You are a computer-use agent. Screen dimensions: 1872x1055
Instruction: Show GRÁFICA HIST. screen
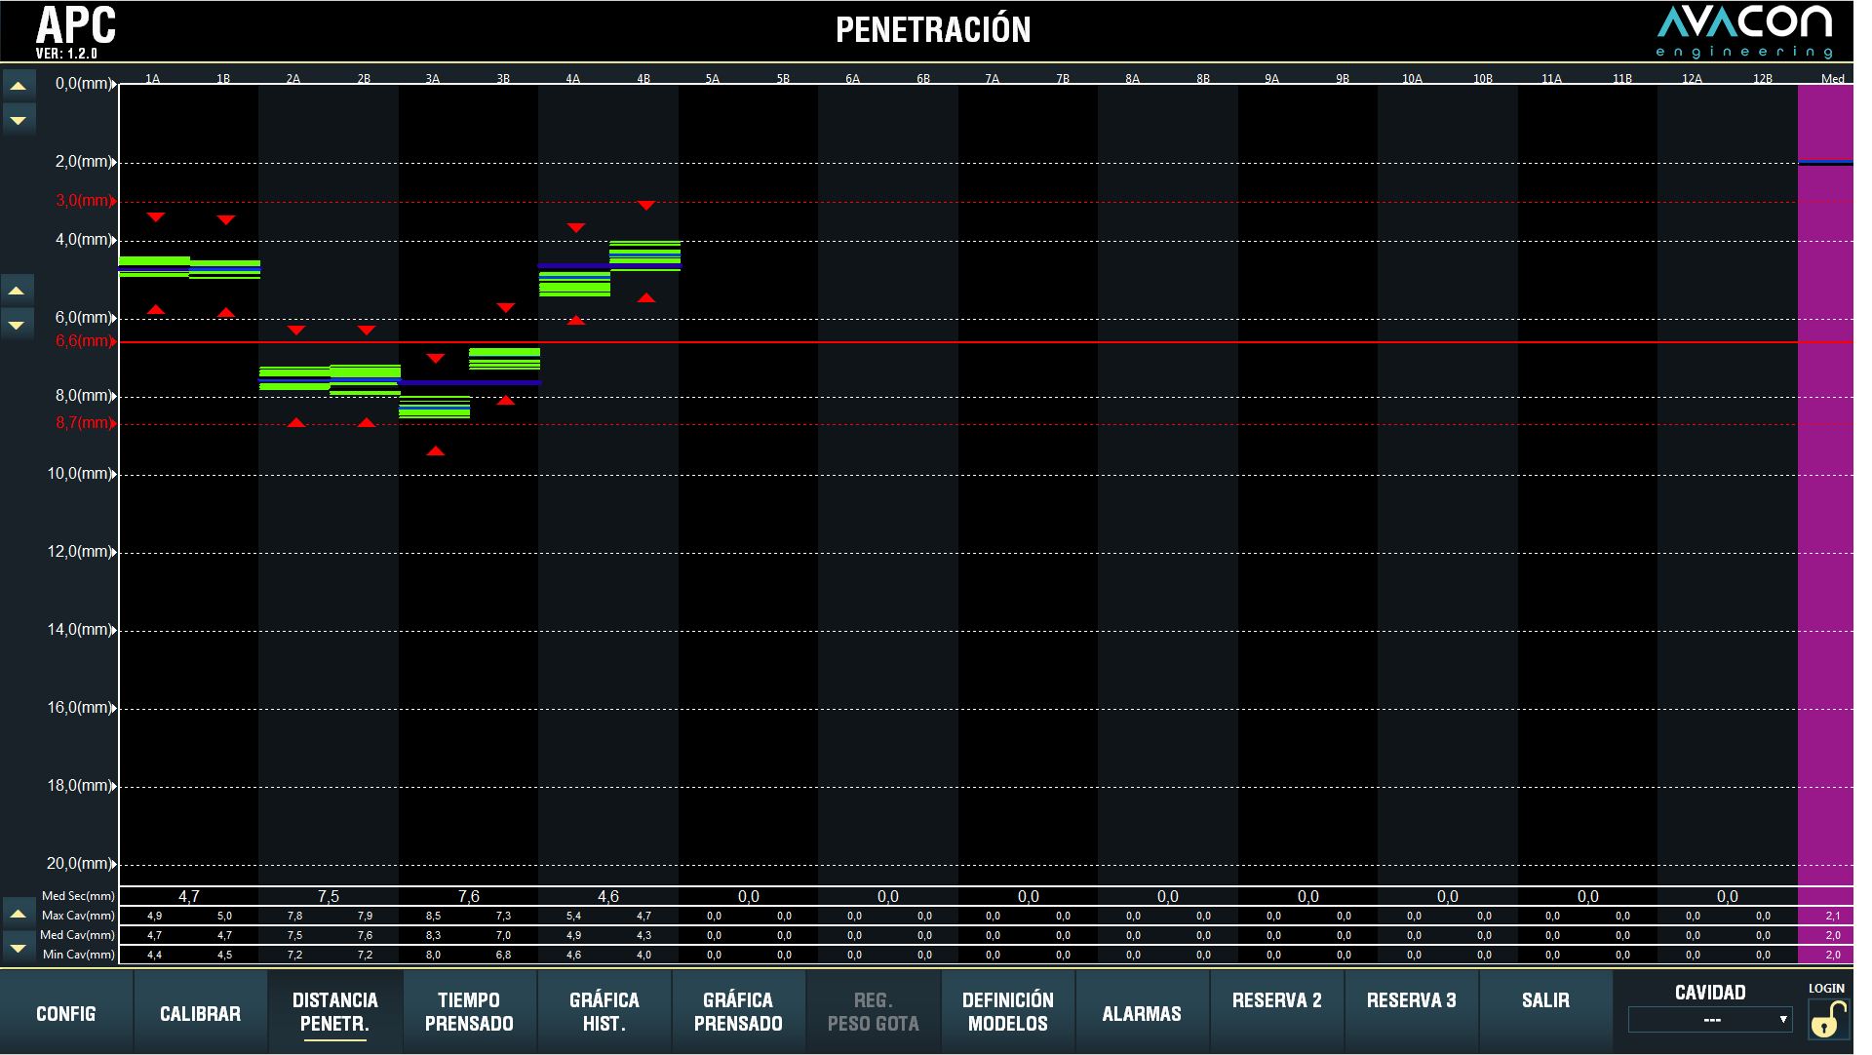604,1012
